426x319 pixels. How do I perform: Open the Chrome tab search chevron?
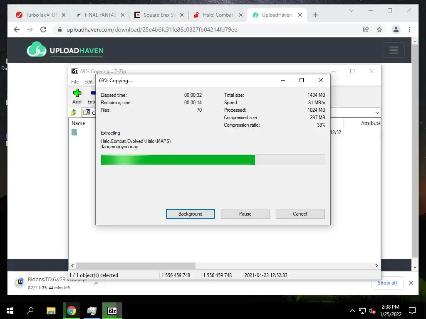351,10
